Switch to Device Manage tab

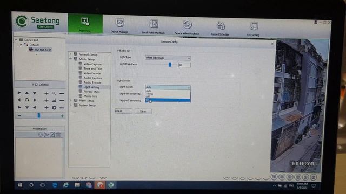pos(119,25)
